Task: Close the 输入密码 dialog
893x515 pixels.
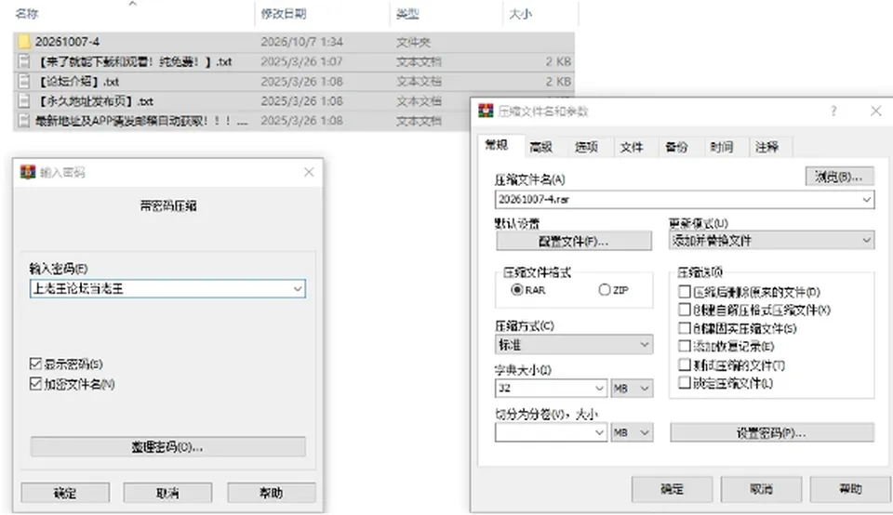Action: [309, 172]
